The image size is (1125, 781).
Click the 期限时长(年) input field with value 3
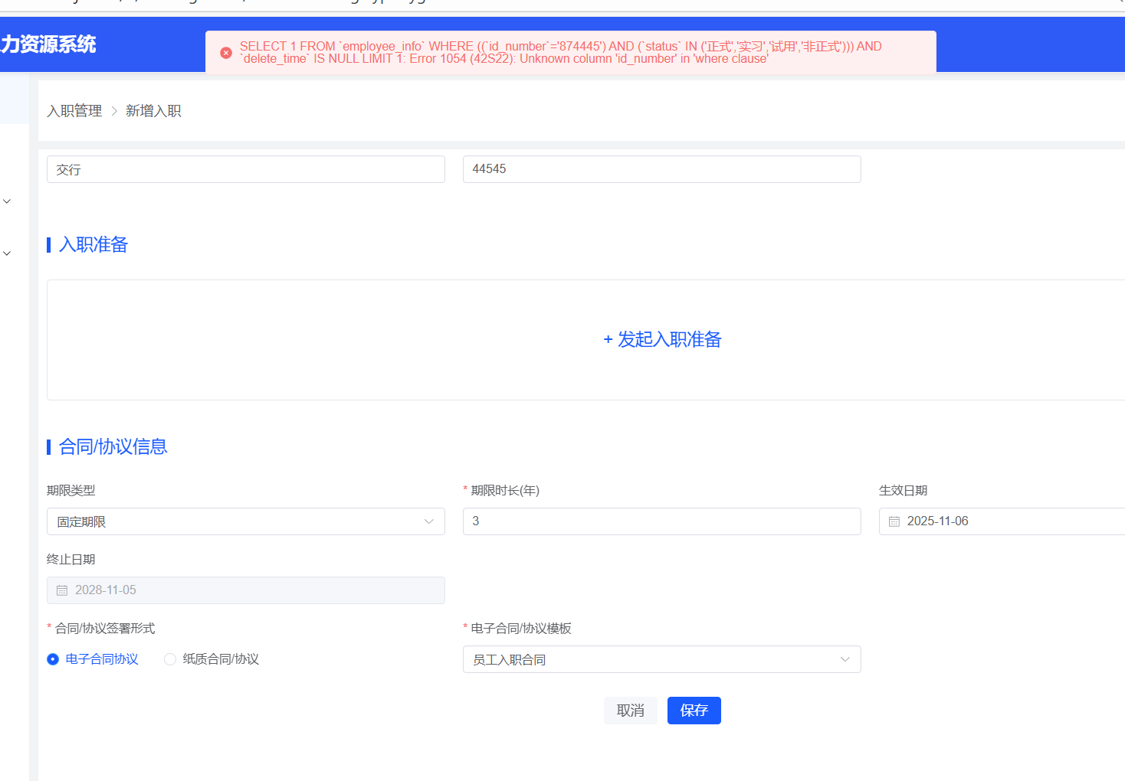click(x=662, y=521)
